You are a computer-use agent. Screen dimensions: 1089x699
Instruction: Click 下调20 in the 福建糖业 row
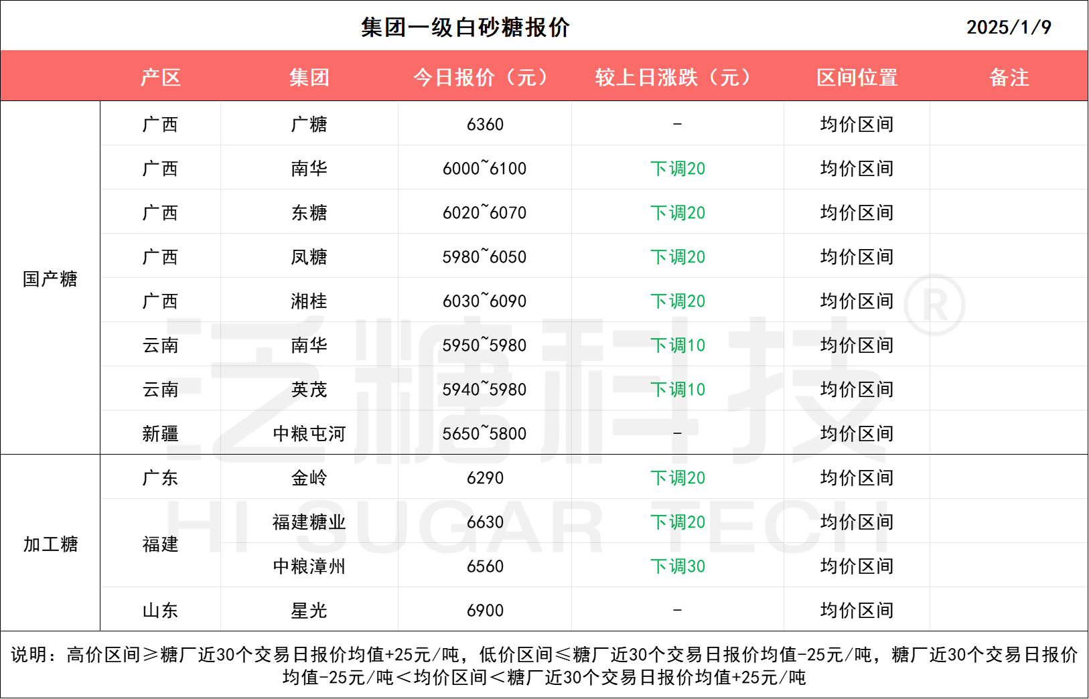(678, 522)
